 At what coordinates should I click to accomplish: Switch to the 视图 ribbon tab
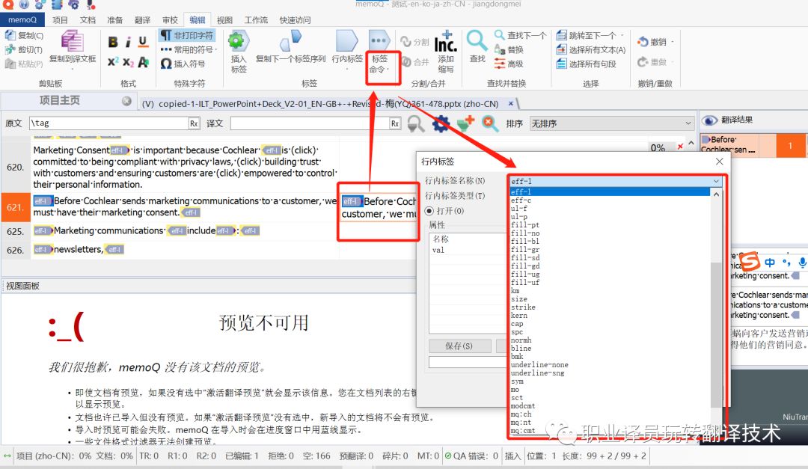click(x=224, y=19)
